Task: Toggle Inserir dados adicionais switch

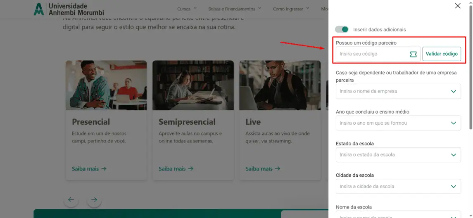Action: (342, 30)
